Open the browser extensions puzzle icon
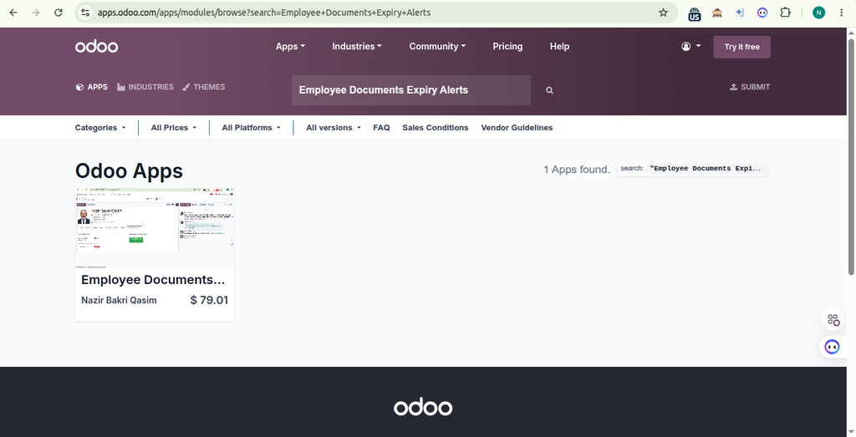The width and height of the screenshot is (856, 437). [785, 13]
